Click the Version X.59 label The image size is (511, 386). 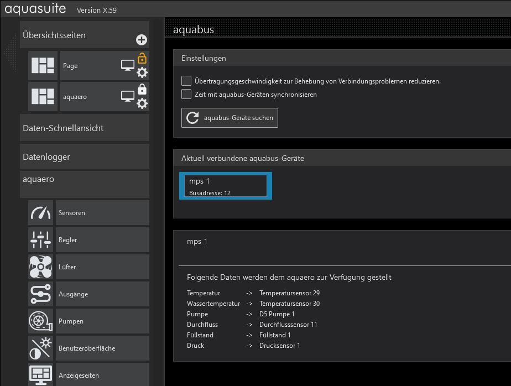click(96, 10)
